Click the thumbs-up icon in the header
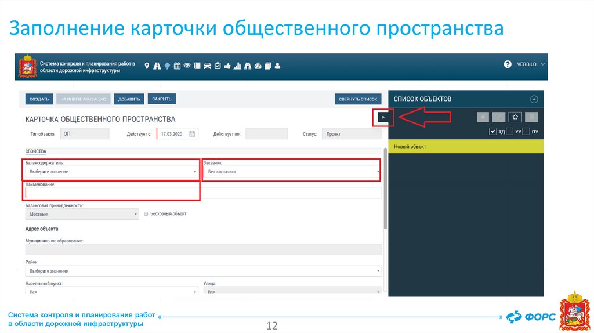Viewport: 594px width, 333px height. click(x=227, y=66)
